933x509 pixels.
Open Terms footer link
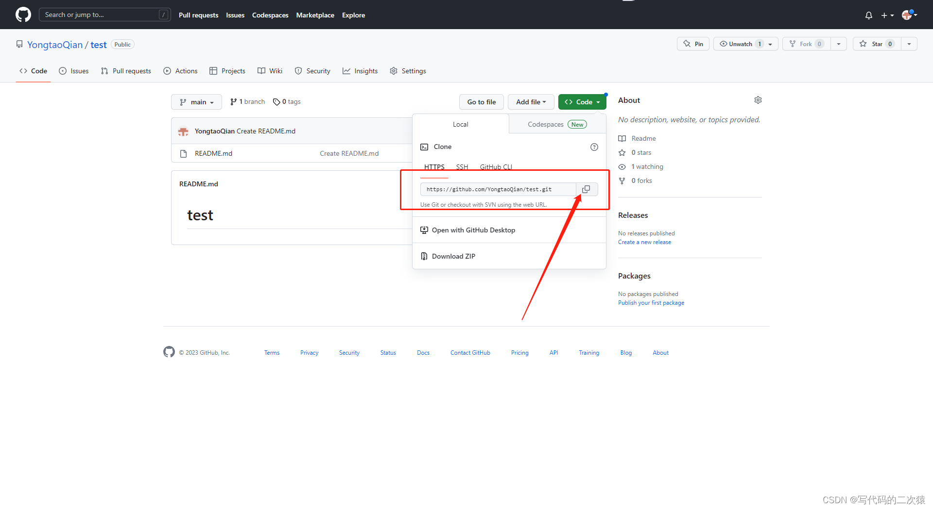click(x=272, y=353)
